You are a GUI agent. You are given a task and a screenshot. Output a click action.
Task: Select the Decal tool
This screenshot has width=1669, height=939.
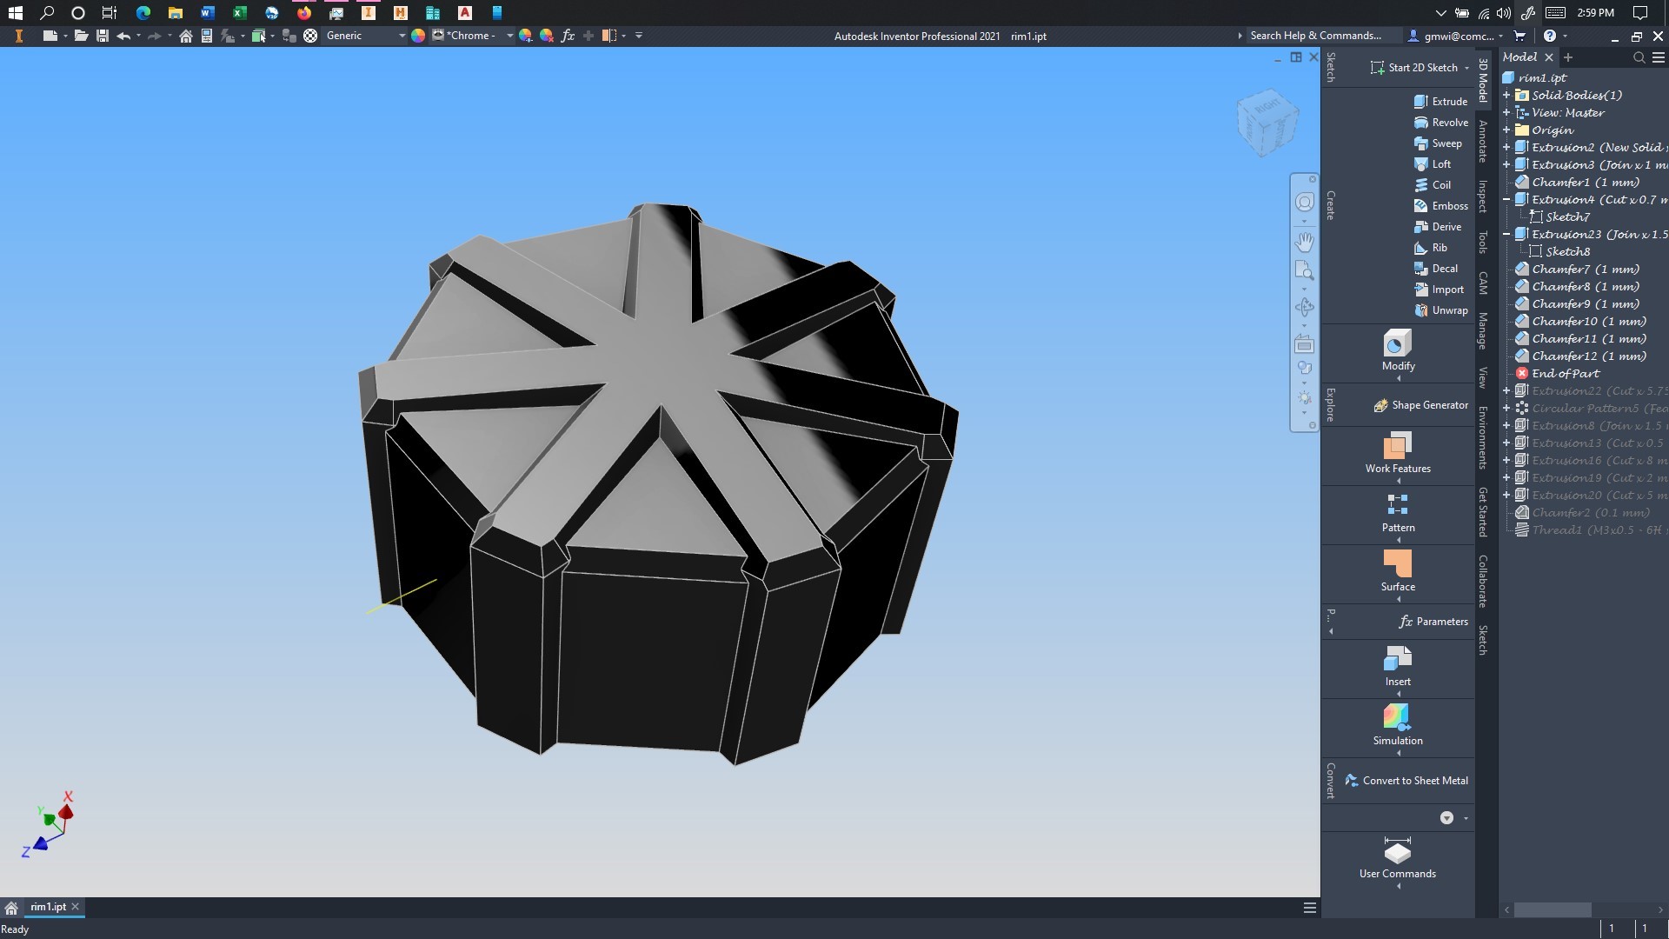pos(1439,268)
